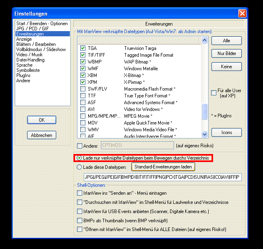Enable the 'Für alle User (auf XP)' checkbox

(x=214, y=93)
